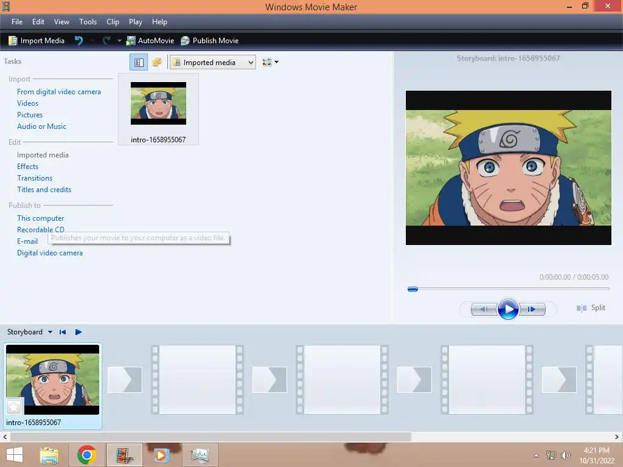
Task: Click the storyboard scroll right arrow
Action: 617,437
